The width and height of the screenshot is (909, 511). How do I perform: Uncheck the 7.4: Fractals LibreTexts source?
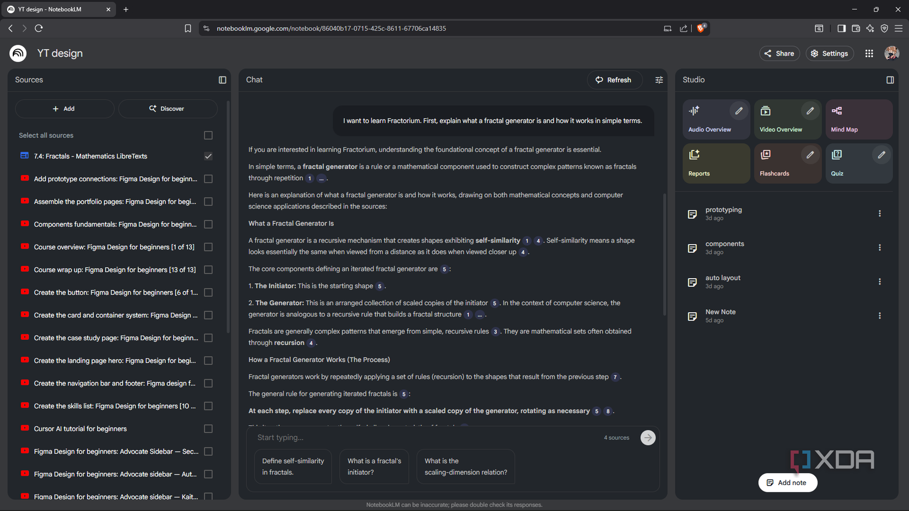208,156
